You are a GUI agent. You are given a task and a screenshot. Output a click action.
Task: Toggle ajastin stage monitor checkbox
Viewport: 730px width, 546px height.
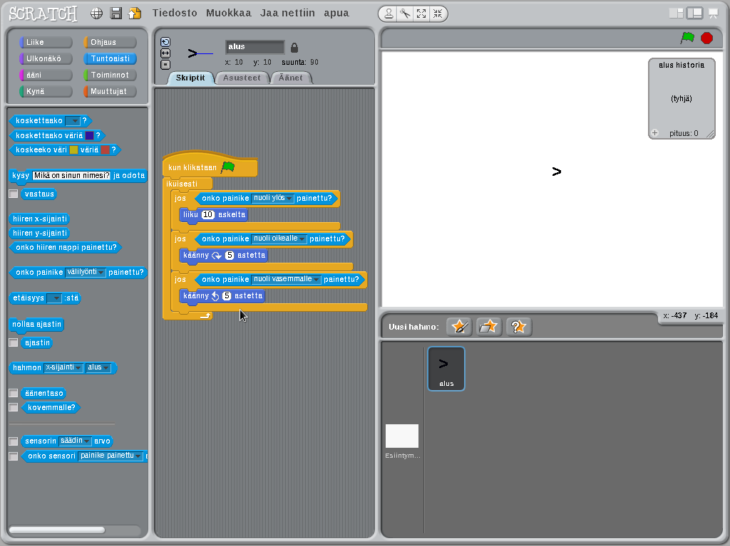tap(14, 342)
